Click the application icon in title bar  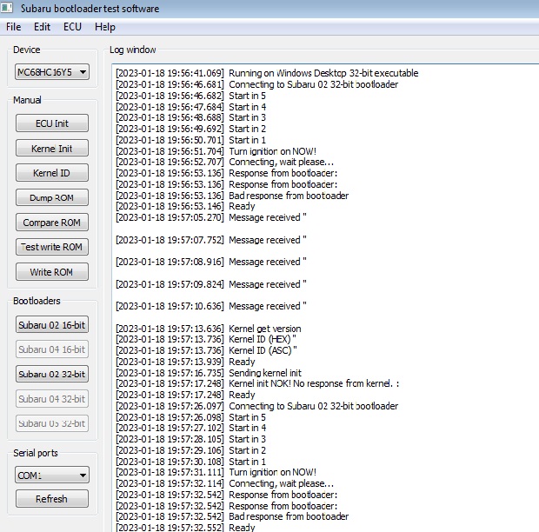[x=8, y=9]
